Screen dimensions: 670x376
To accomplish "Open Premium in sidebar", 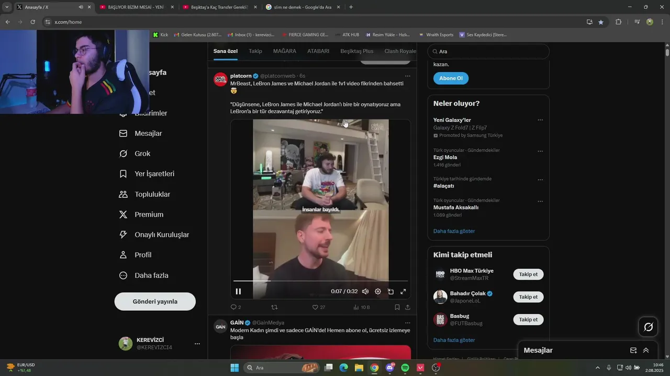I will [142, 215].
